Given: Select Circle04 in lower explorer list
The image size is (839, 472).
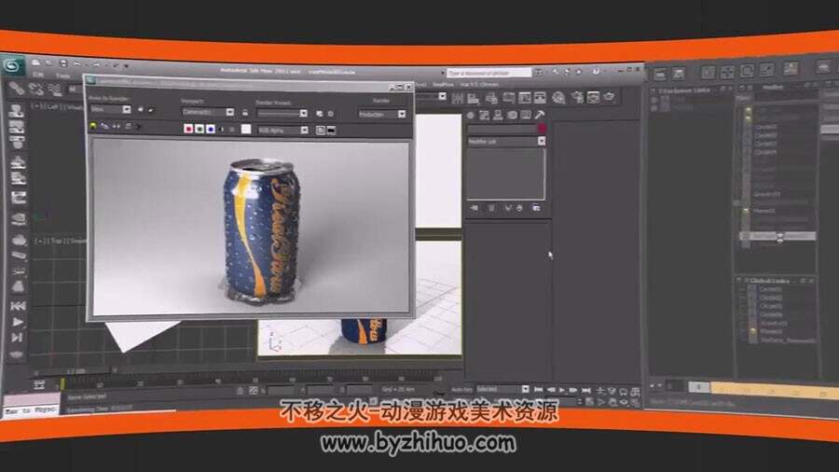Looking at the screenshot, I should tap(771, 314).
